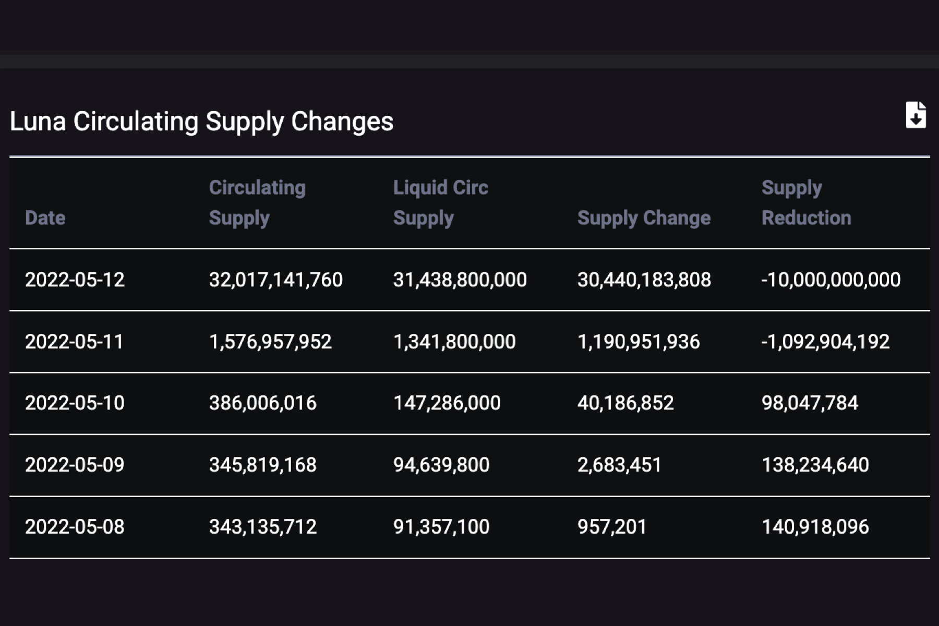Sort by the Liquid Circ Supply header

[441, 202]
